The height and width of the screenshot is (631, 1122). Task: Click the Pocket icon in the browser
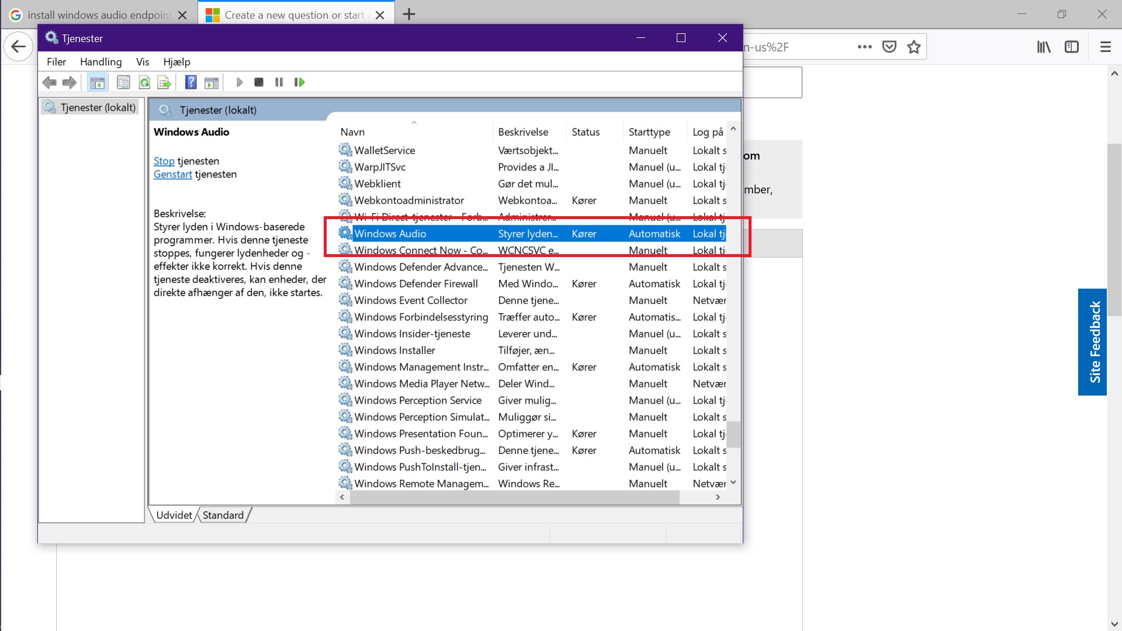click(x=889, y=47)
